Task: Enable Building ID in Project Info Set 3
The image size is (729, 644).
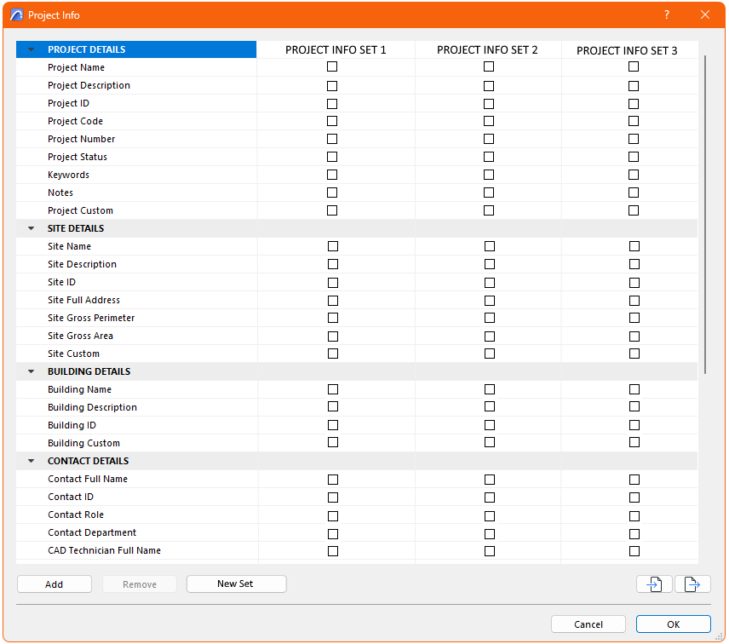Action: [634, 424]
